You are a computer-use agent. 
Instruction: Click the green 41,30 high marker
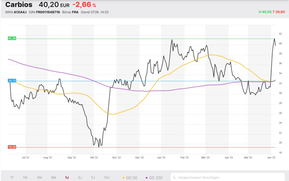[12, 38]
